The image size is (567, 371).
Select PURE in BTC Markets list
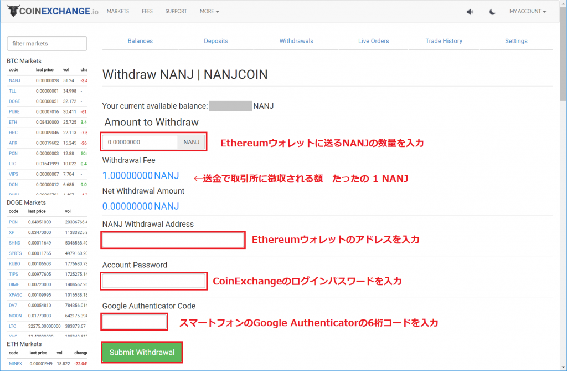click(14, 111)
